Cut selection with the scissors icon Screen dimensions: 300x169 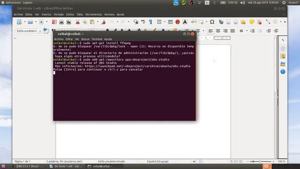coord(77,22)
